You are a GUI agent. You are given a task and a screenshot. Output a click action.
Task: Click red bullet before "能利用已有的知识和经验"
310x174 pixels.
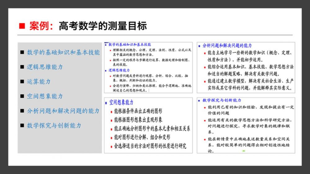tap(205, 107)
